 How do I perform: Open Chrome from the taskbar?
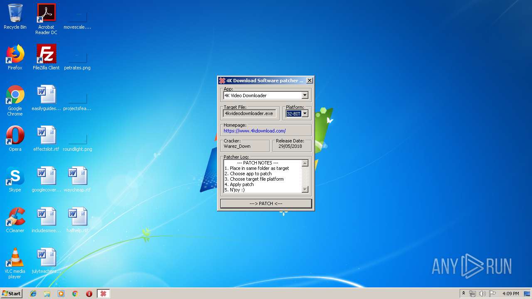click(75, 294)
